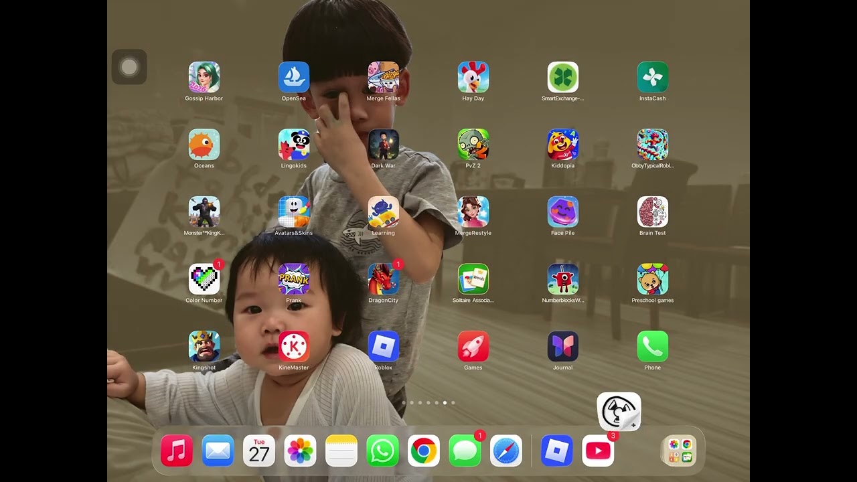Screen dimensions: 857x482
Task: Open the Gossip Harbor app
Action: (204, 78)
